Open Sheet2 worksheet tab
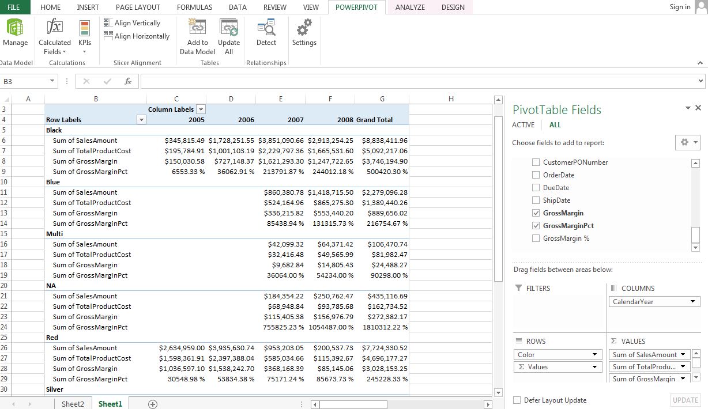708x409 pixels. pyautogui.click(x=73, y=403)
